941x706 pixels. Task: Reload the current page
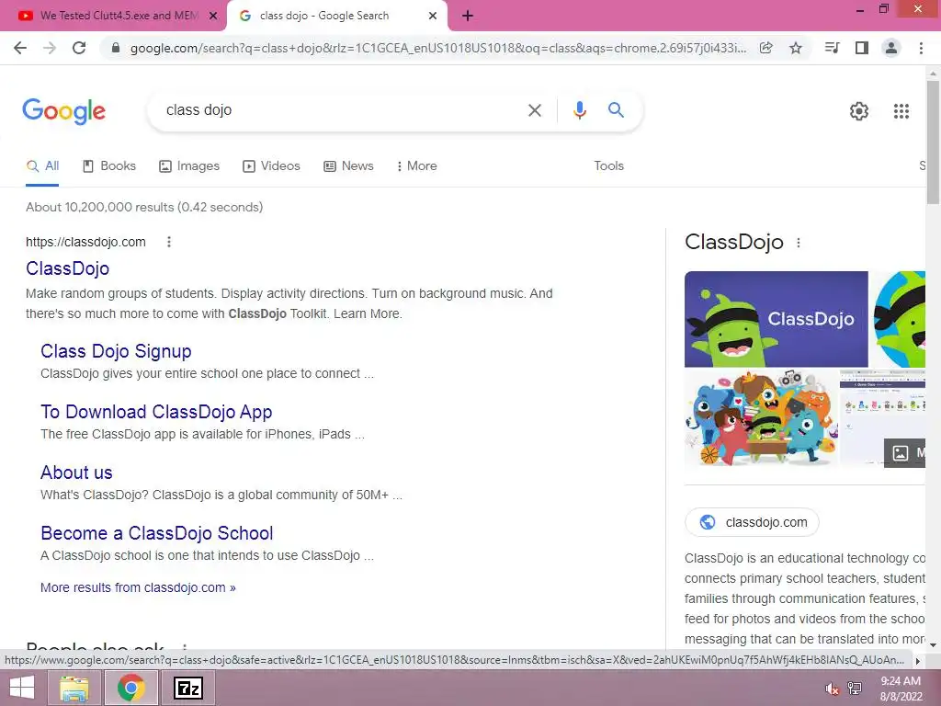click(79, 48)
